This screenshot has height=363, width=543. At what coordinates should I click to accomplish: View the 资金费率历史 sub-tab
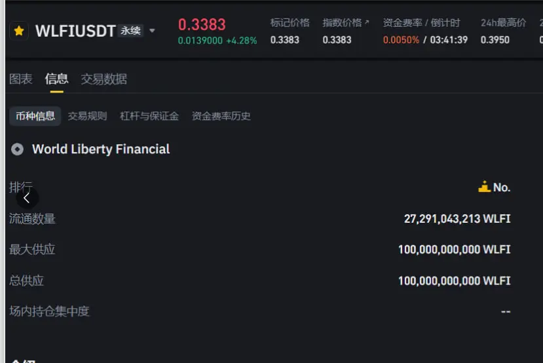[x=221, y=116]
